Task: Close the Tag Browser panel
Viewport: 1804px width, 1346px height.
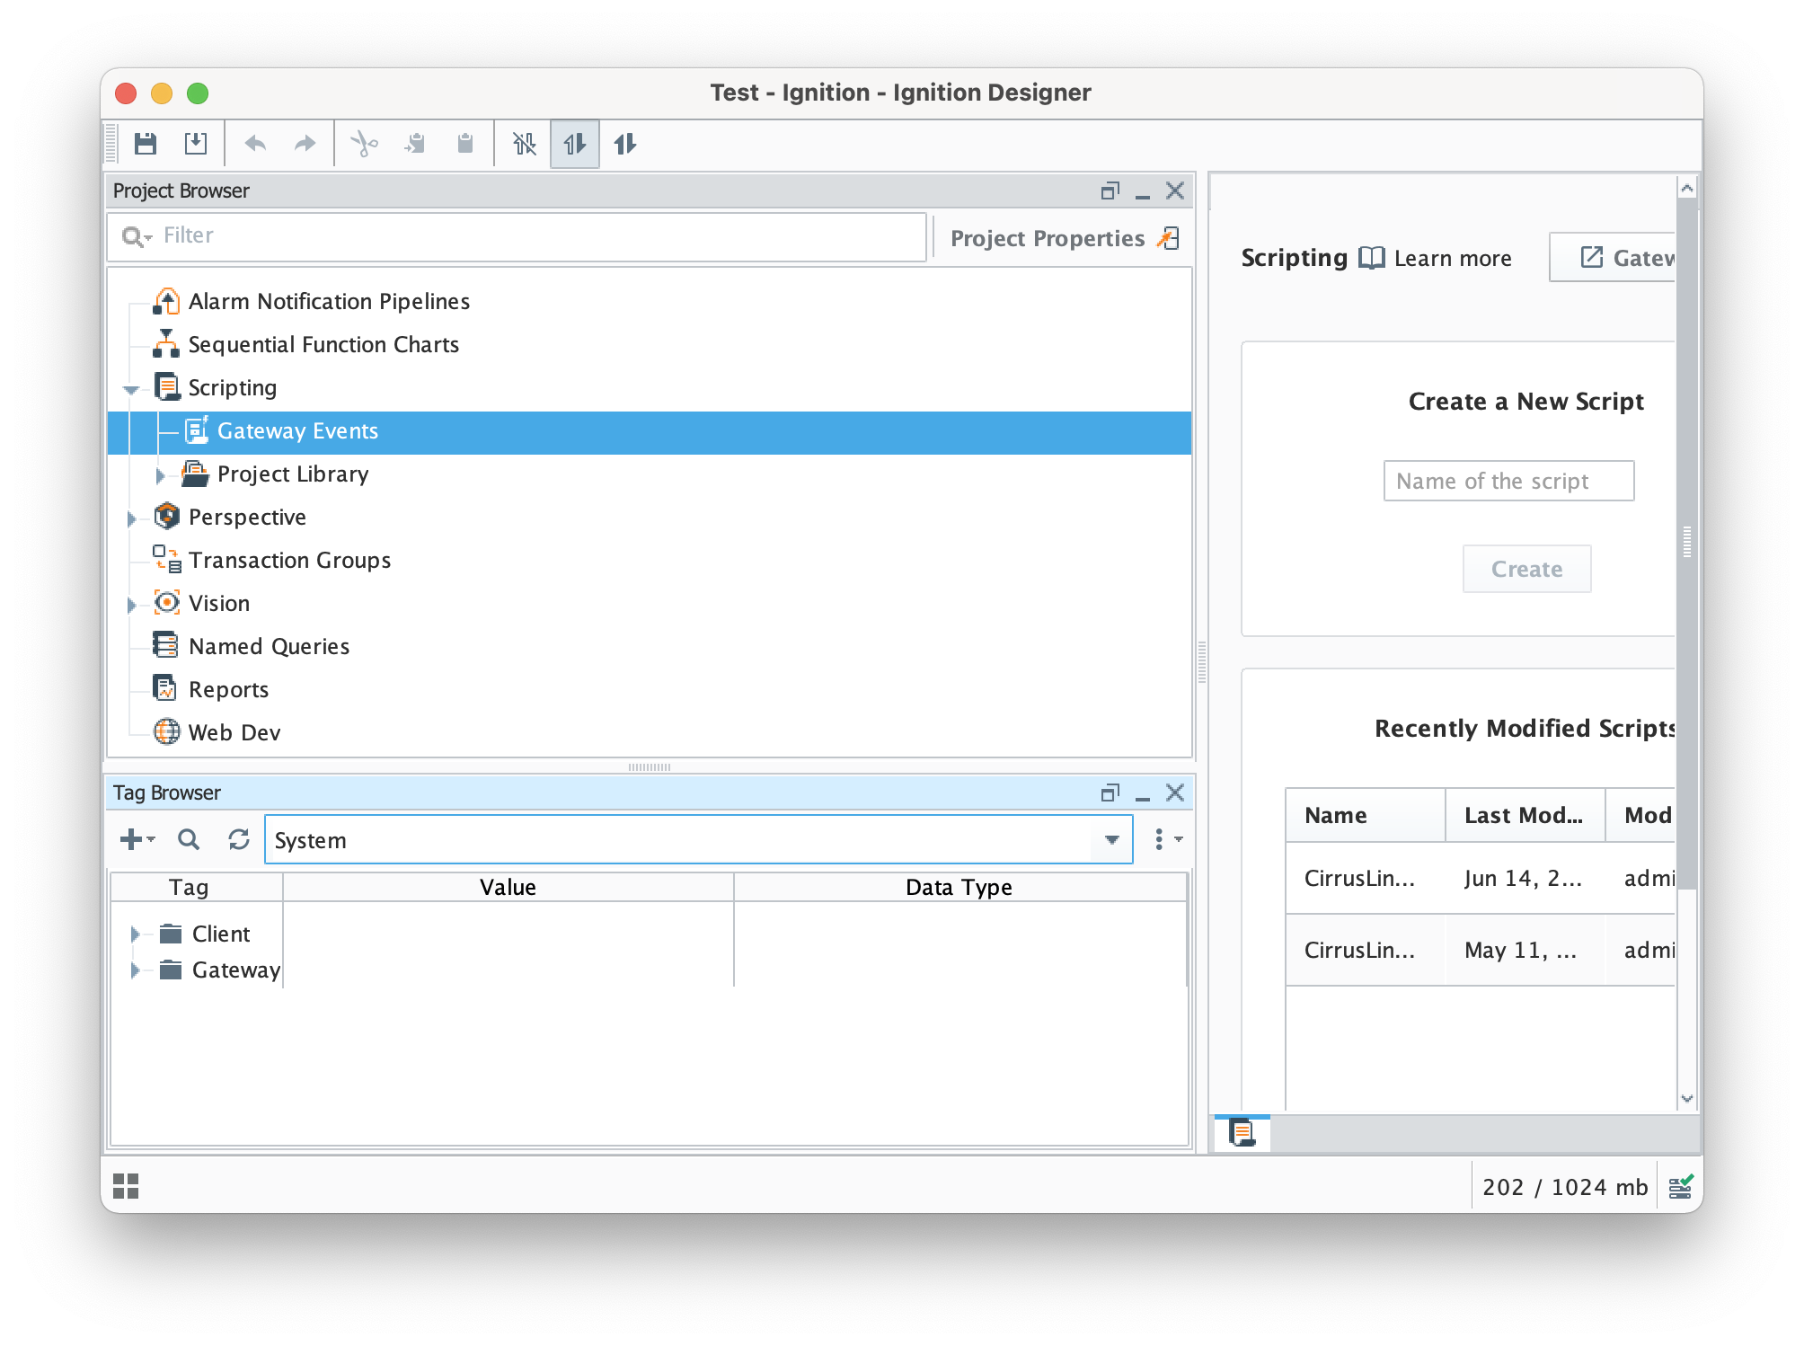Action: 1175,793
